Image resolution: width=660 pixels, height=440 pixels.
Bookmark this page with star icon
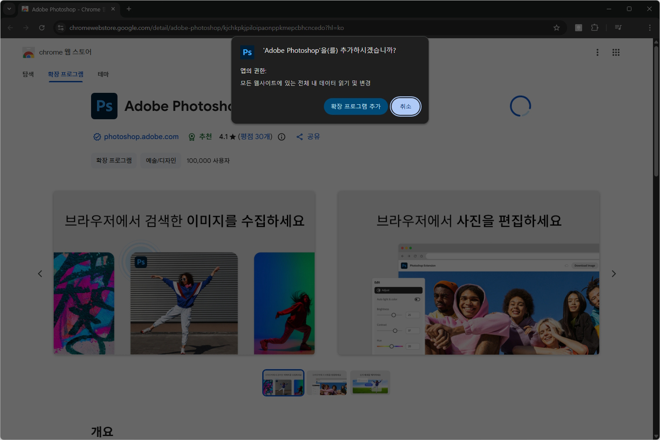pyautogui.click(x=557, y=28)
